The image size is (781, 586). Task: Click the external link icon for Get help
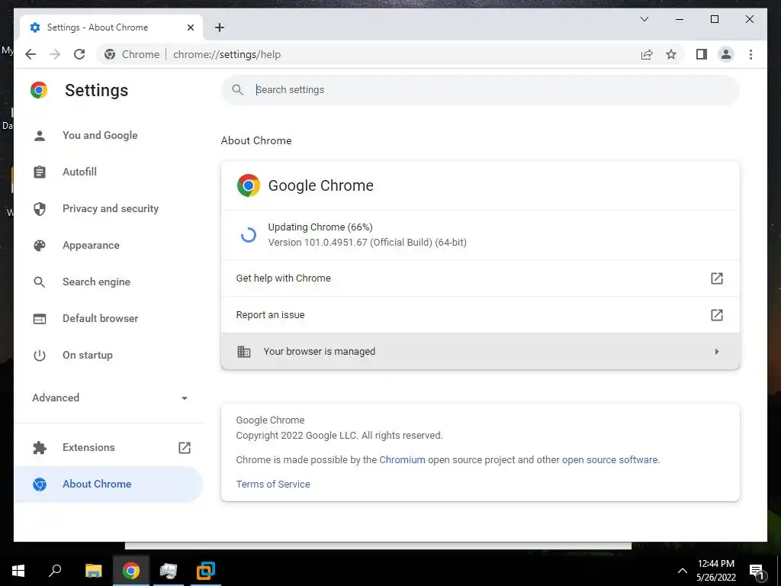pos(716,278)
